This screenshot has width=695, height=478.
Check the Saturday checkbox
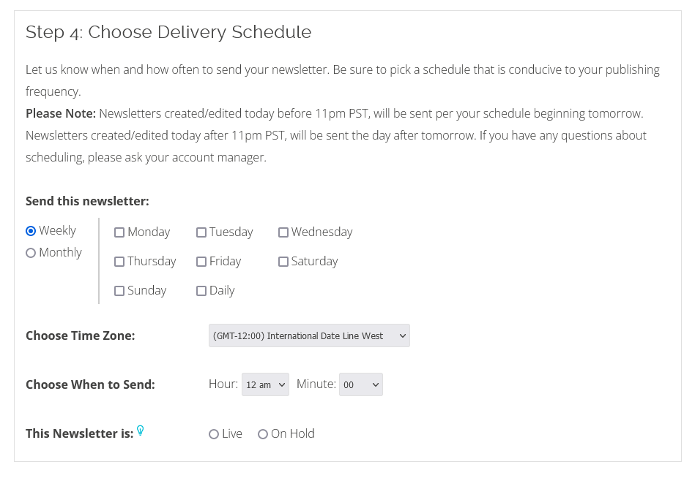point(283,262)
